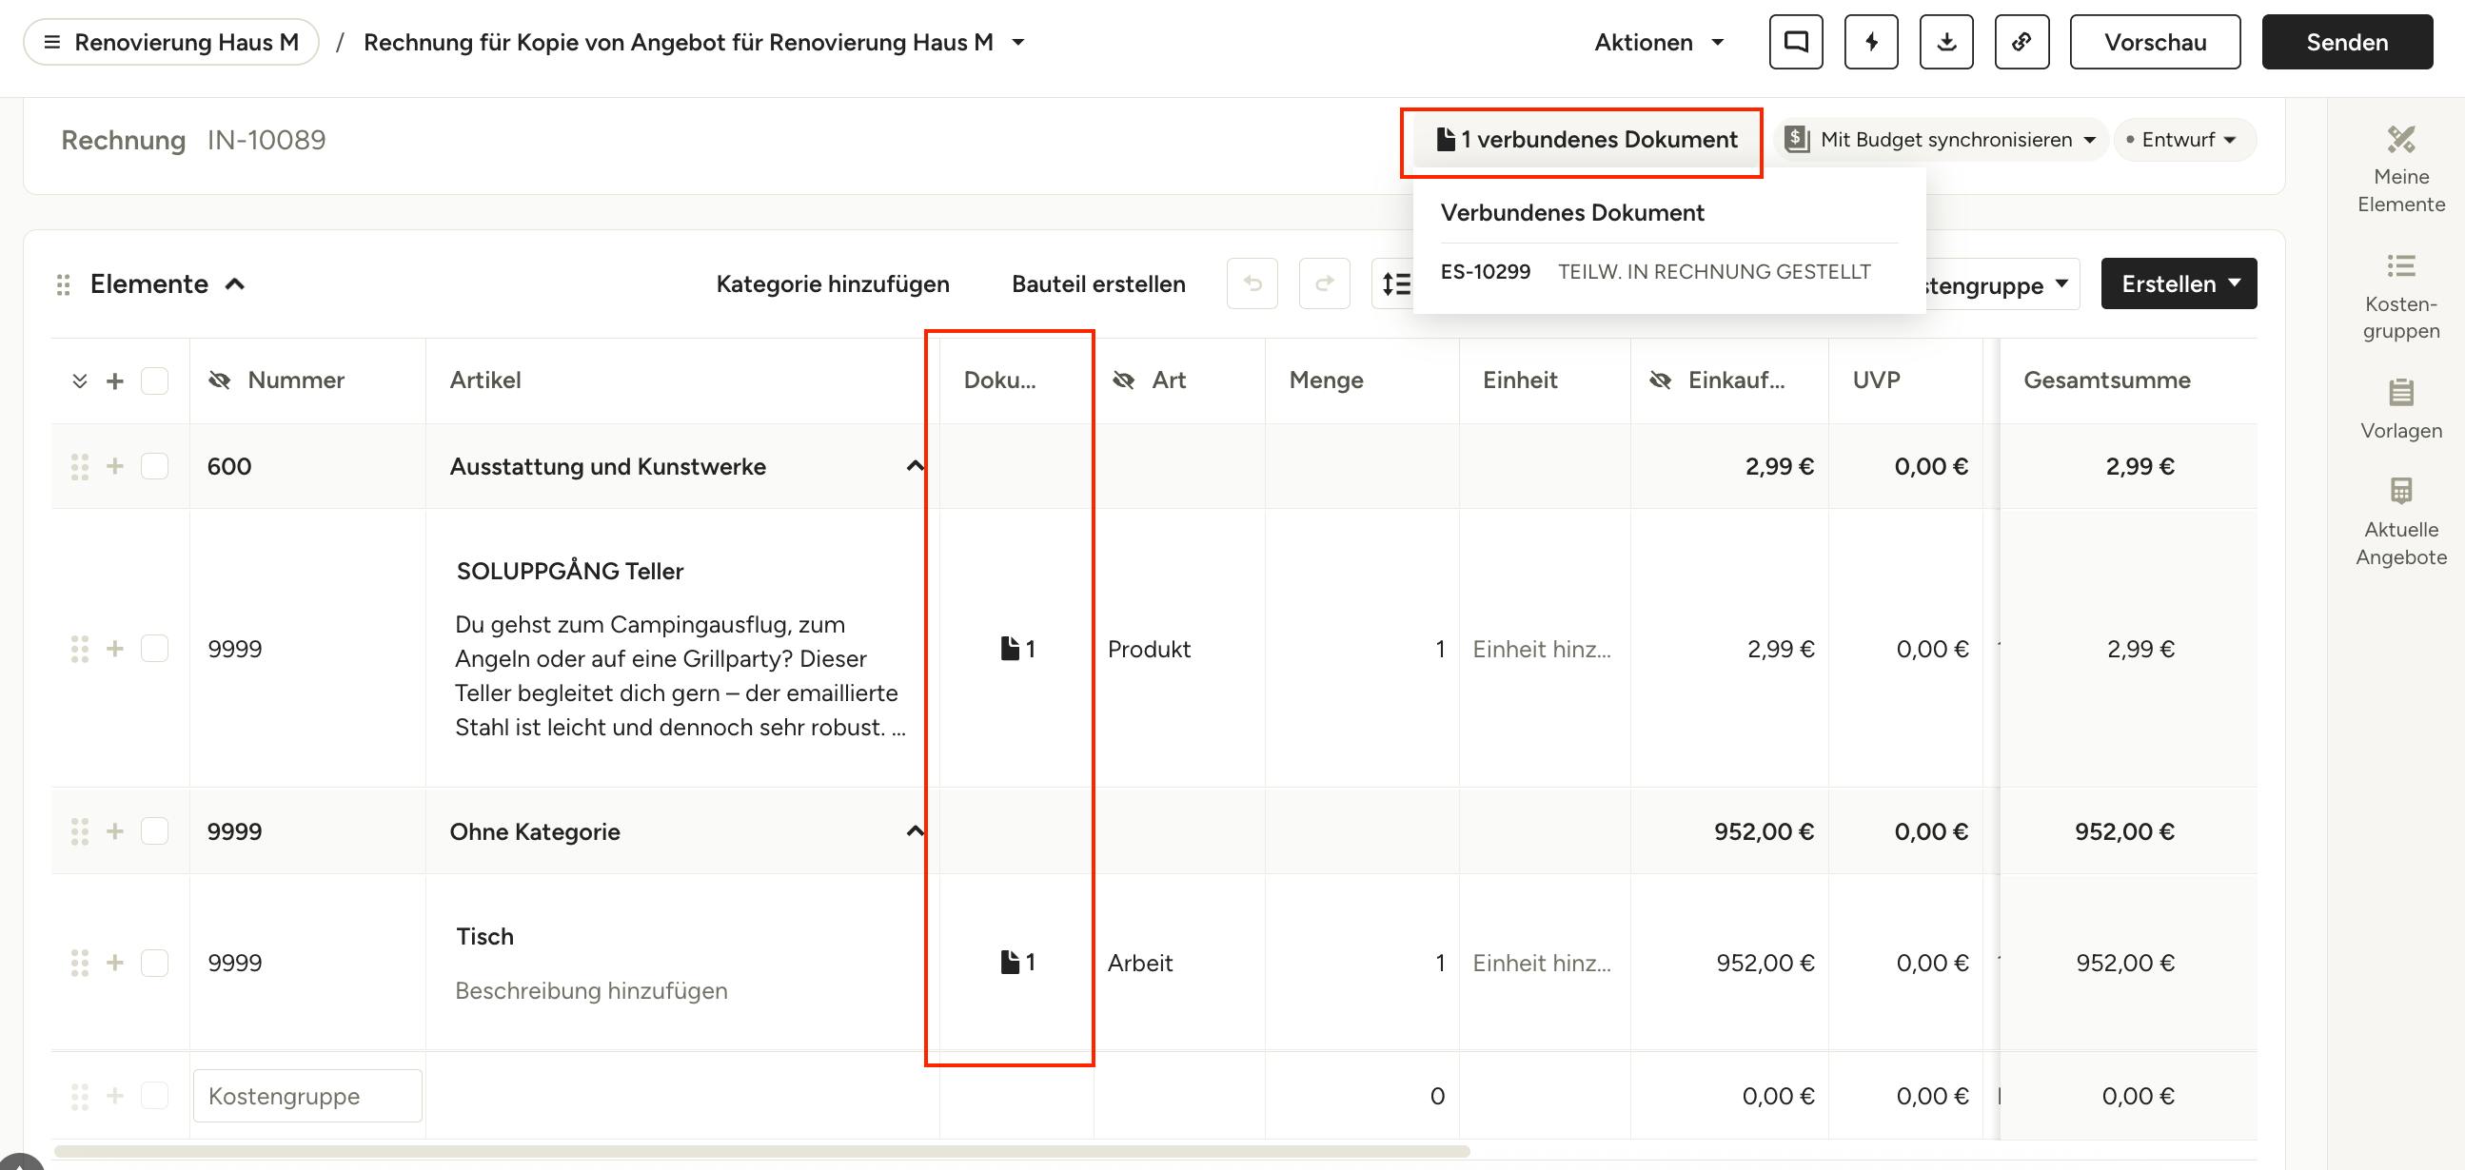The height and width of the screenshot is (1170, 2465).
Task: Click the Kostengruppe input field
Action: coord(307,1096)
